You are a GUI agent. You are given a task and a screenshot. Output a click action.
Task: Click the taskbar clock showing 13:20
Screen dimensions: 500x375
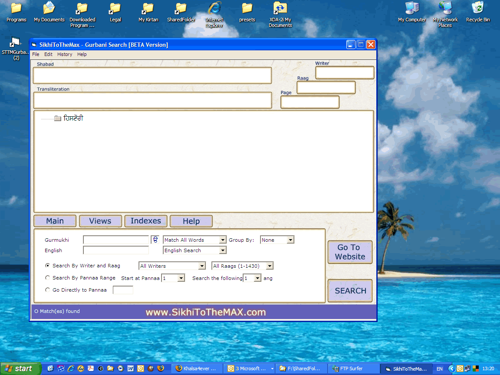488,368
